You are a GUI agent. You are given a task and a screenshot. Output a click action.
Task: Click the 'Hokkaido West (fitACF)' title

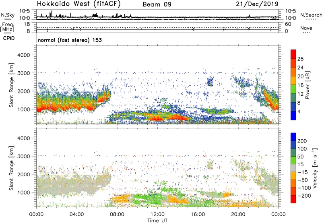[x=78, y=4]
